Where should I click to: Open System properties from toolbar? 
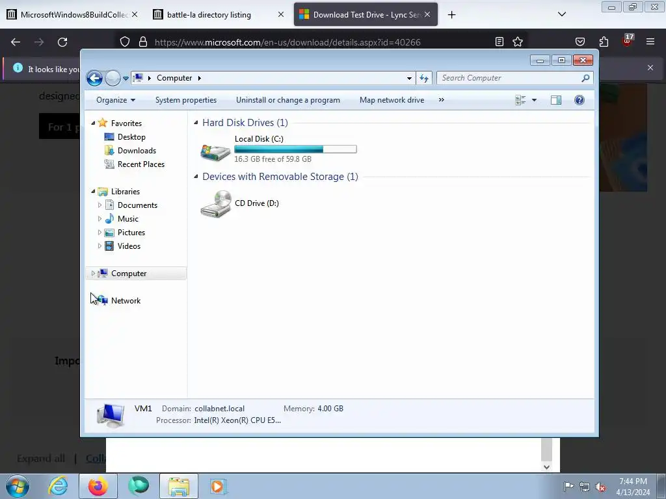click(185, 100)
